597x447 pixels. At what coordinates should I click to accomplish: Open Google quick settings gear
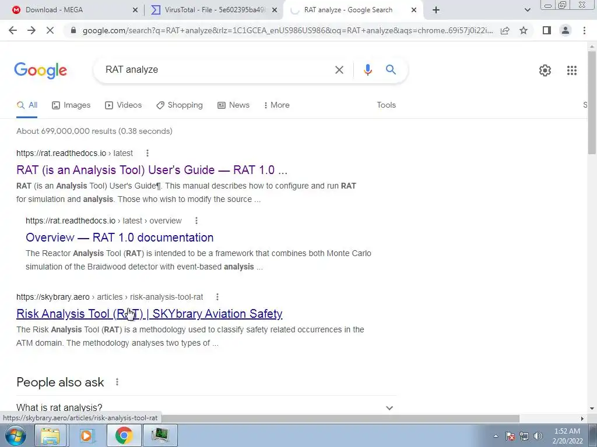(x=545, y=70)
